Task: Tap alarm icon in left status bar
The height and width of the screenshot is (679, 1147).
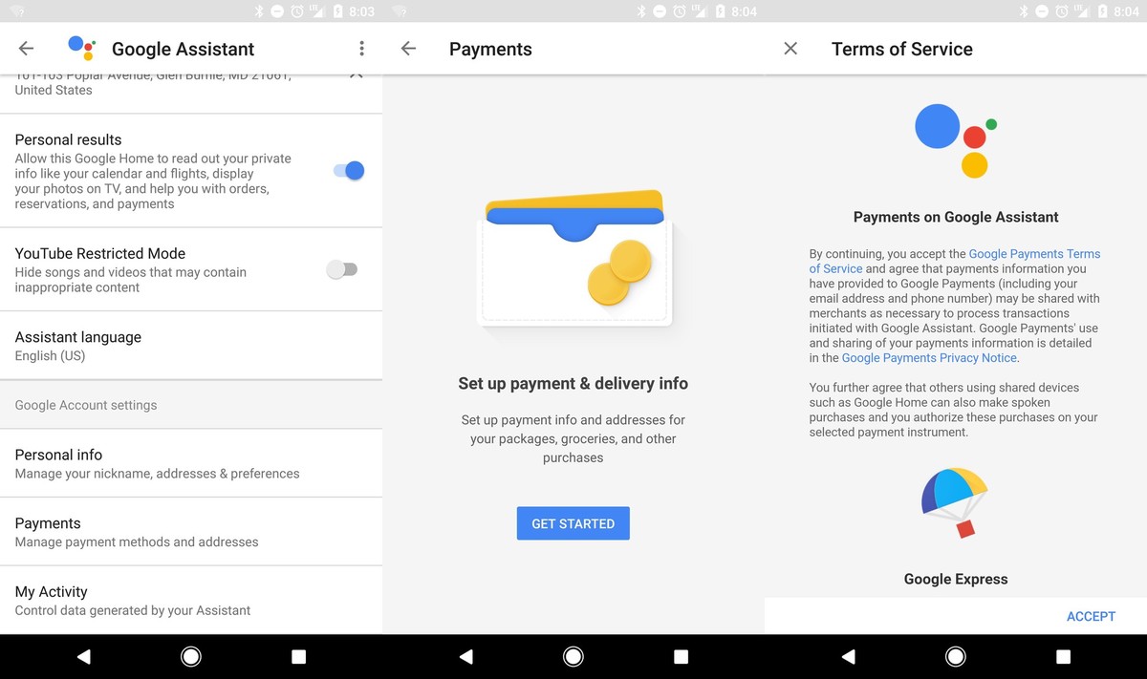Action: (296, 11)
